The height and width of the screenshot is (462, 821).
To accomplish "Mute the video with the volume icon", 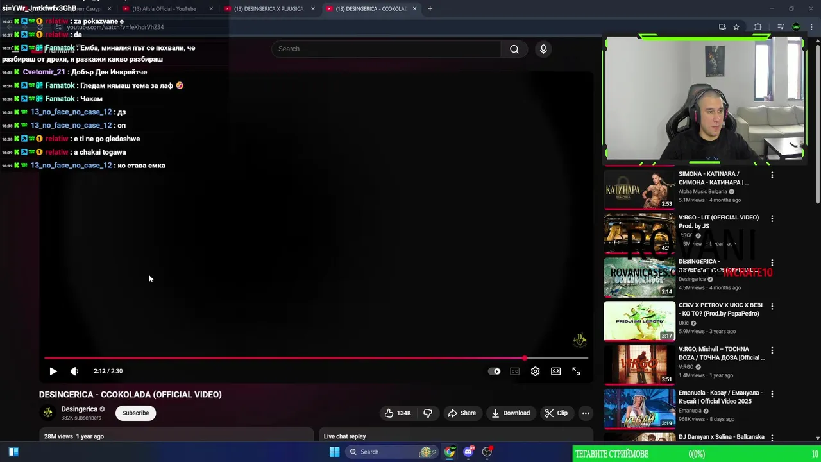I will [x=74, y=371].
